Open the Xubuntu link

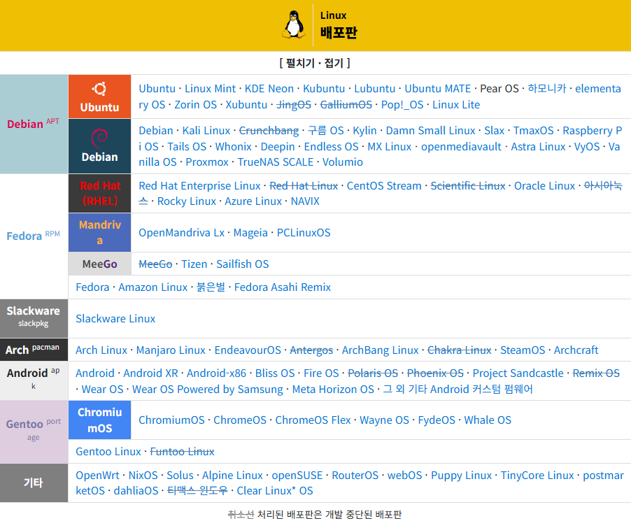click(x=246, y=105)
